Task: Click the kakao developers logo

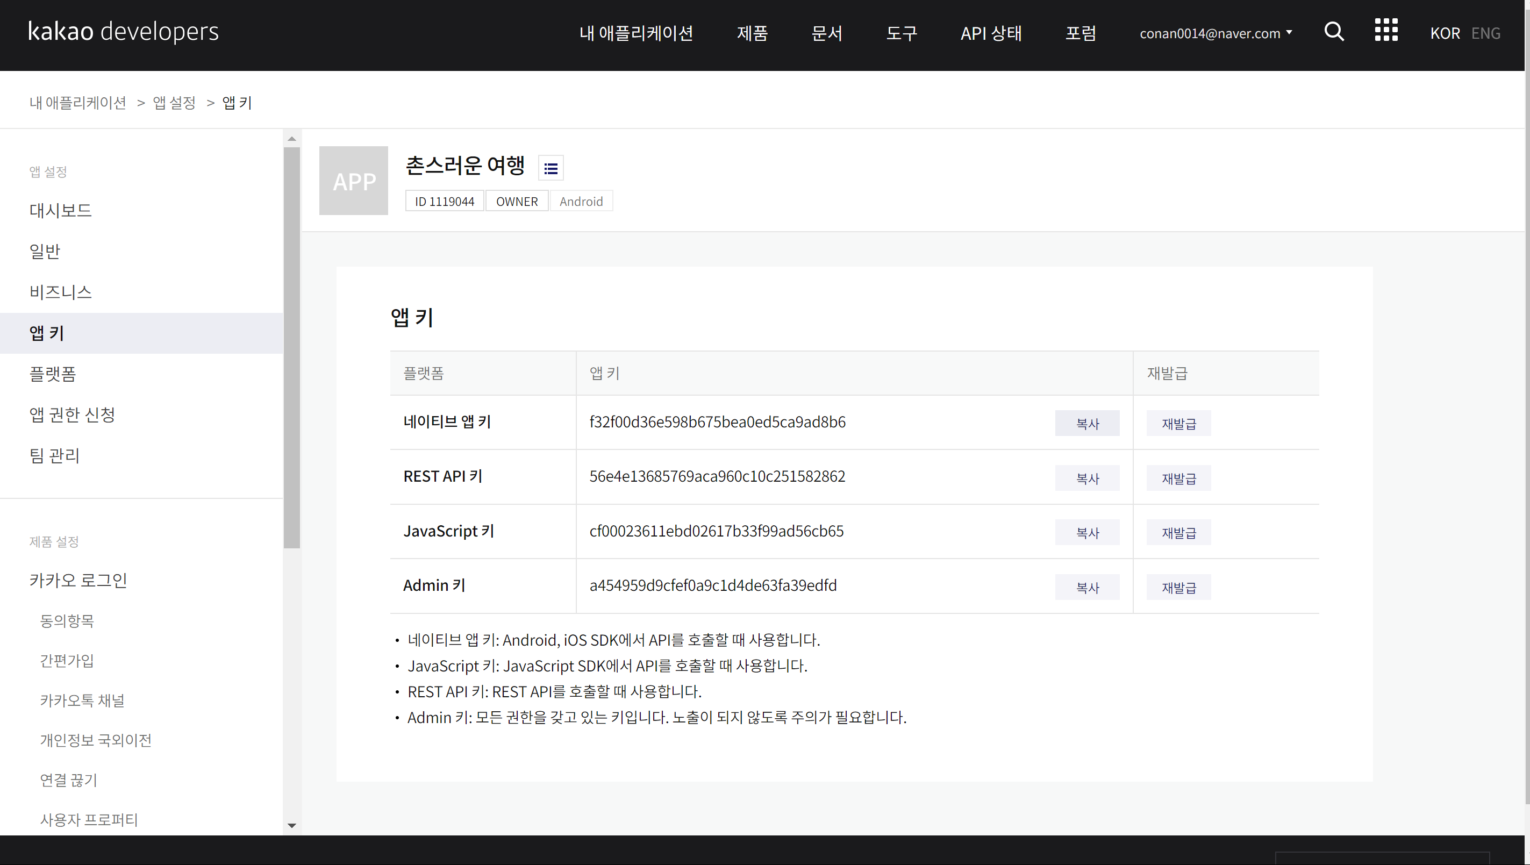Action: [123, 32]
